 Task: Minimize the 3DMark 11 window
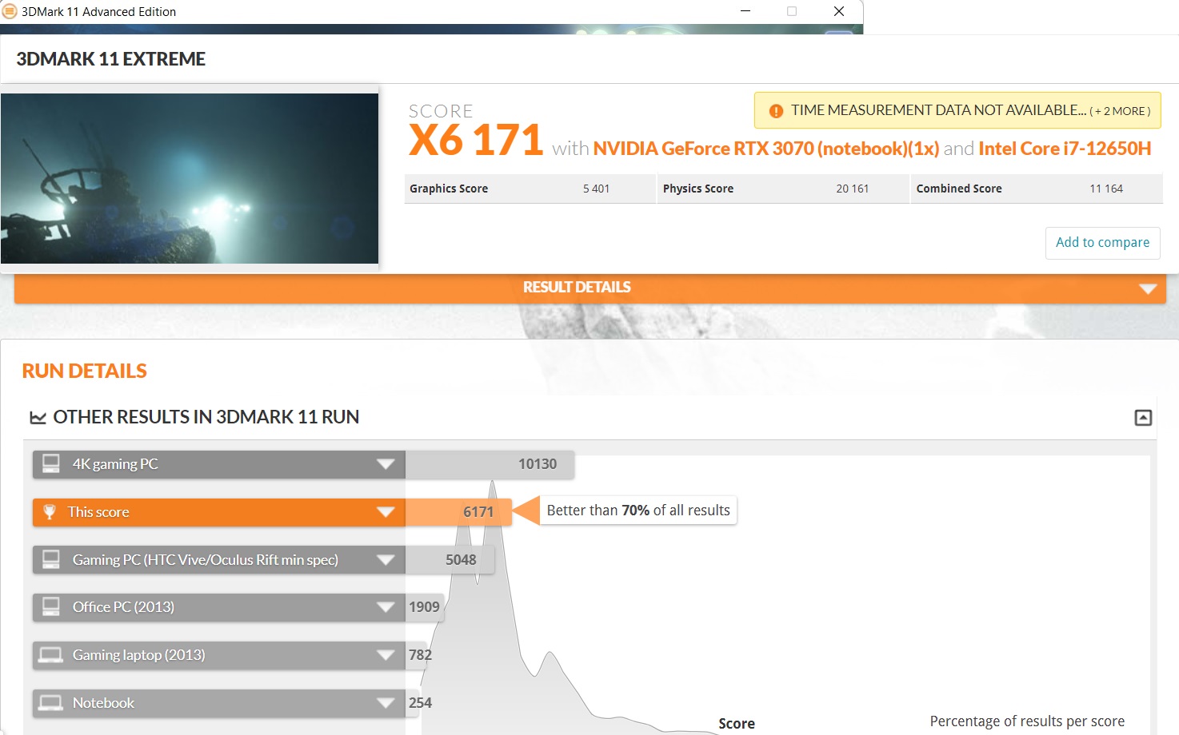(745, 11)
